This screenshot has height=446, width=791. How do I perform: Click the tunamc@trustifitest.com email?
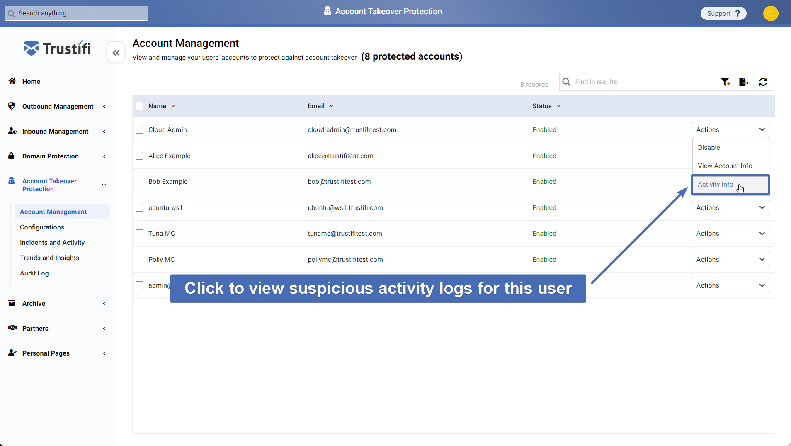coord(345,233)
